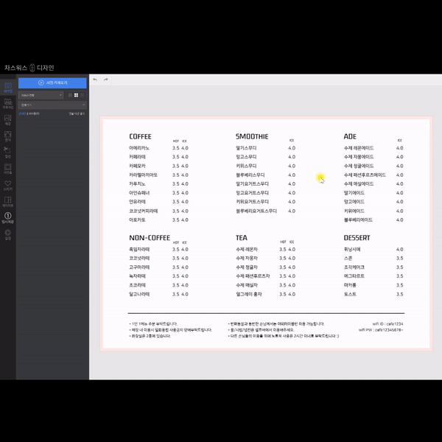This screenshot has width=442, height=442.
Task: Select the 토스트 dessert item text
Action: [350, 294]
